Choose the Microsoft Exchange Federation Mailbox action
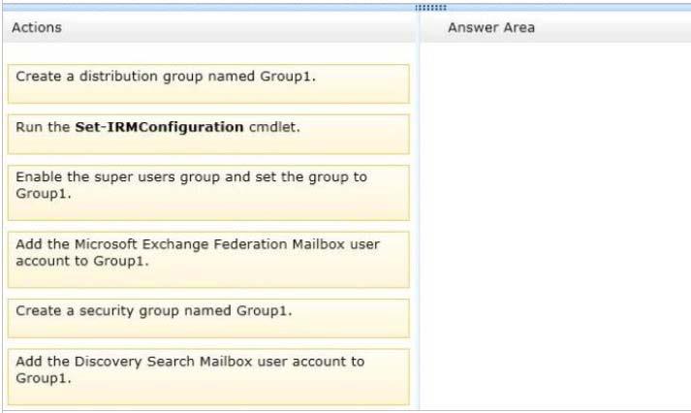Viewport: 691px width, 413px height. (x=208, y=260)
